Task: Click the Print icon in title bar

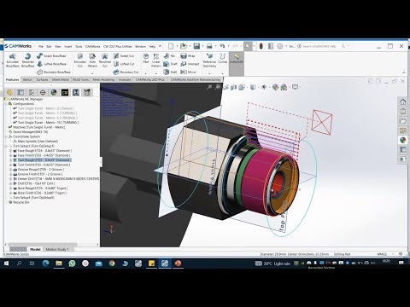Action: (x=209, y=46)
